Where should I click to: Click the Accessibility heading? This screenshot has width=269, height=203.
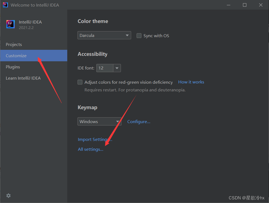[92, 54]
